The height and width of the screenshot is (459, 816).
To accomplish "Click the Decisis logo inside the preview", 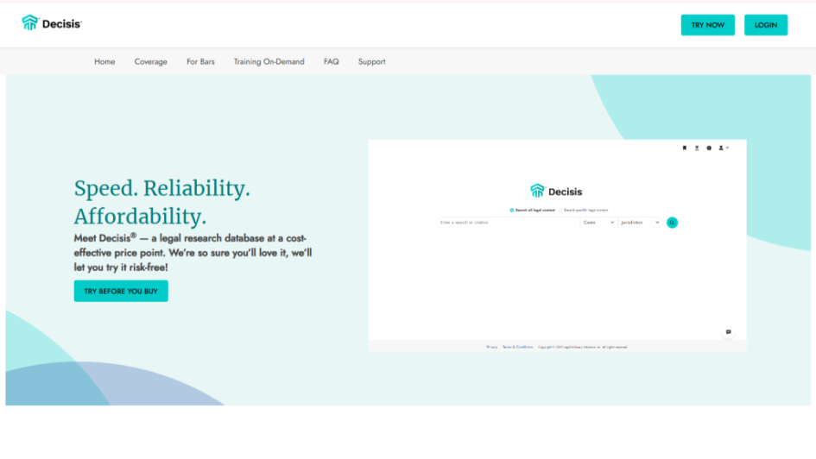I will [x=557, y=192].
